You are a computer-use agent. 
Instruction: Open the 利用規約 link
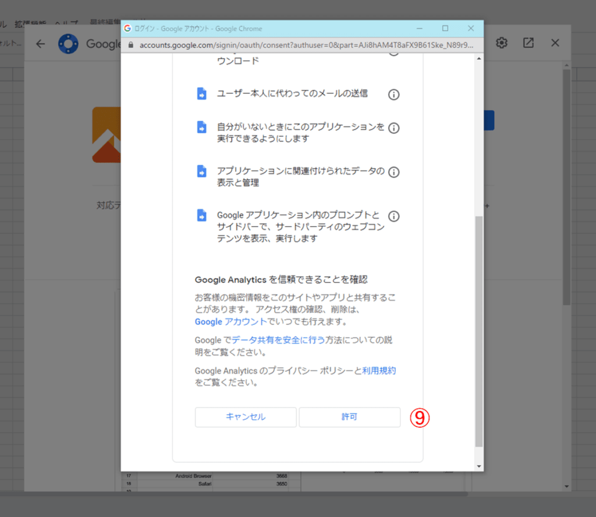[x=379, y=370]
